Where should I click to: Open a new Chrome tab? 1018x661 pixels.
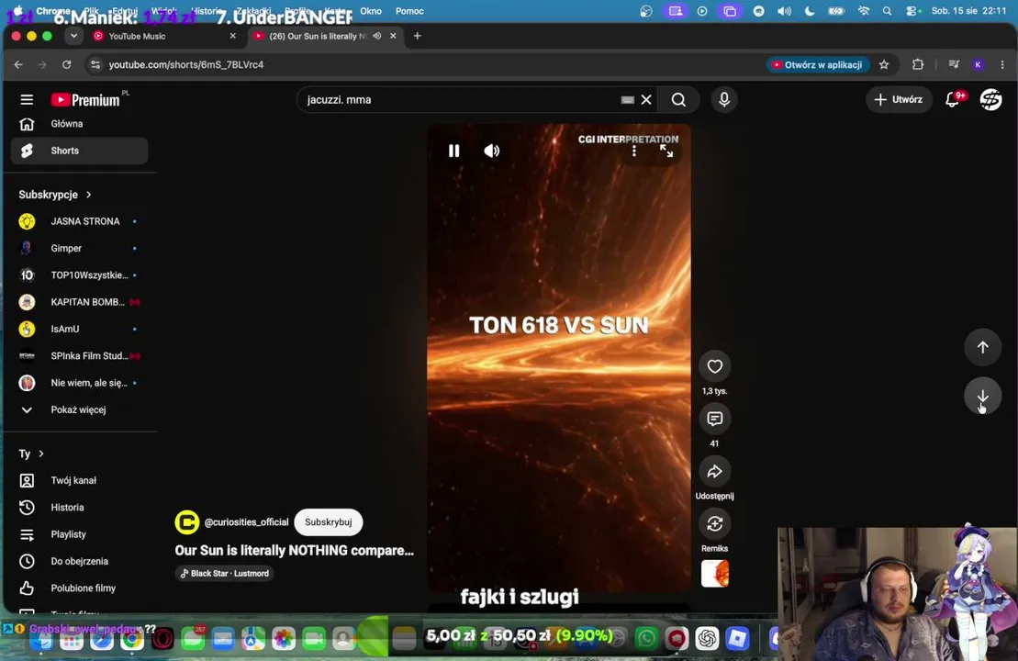[418, 37]
